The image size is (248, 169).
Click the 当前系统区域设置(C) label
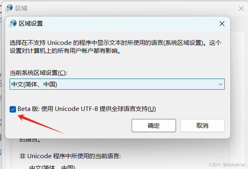tap(38, 73)
